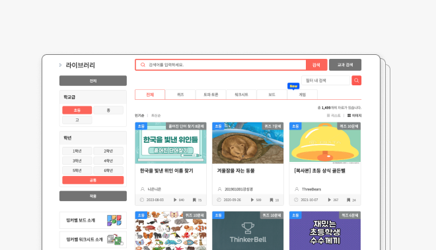Sort results by 인기순
The image size is (436, 250).
(x=139, y=116)
